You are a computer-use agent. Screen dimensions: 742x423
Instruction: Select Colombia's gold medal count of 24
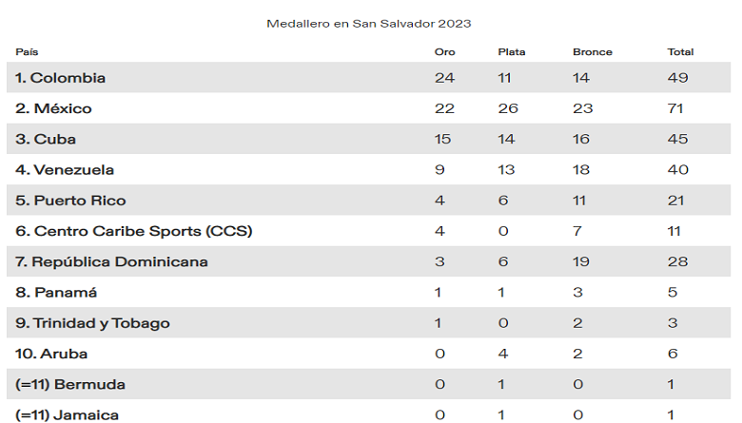443,78
